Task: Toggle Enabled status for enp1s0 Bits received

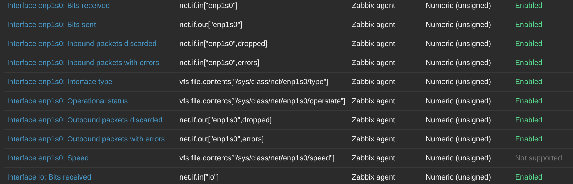Action: pyautogui.click(x=529, y=6)
